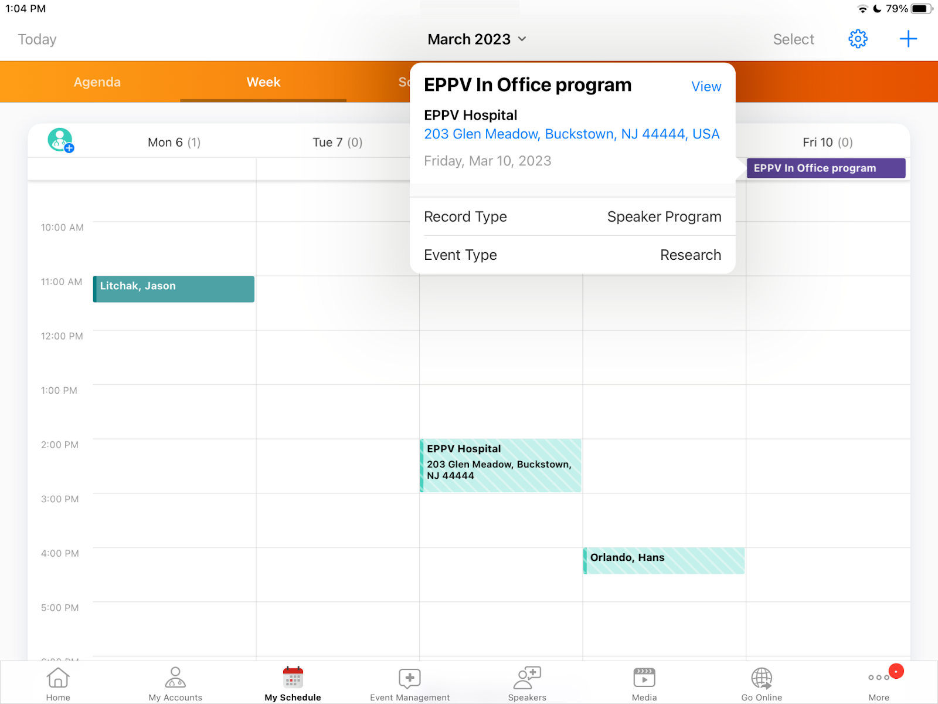
Task: Expand the March 2023 month dropdown
Action: 477,39
